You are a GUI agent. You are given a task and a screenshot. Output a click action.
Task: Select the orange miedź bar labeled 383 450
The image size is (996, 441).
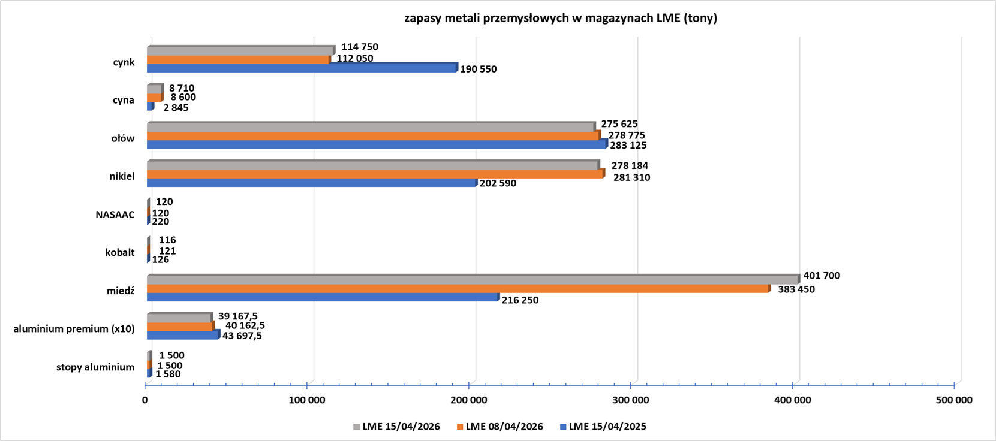pyautogui.click(x=458, y=289)
